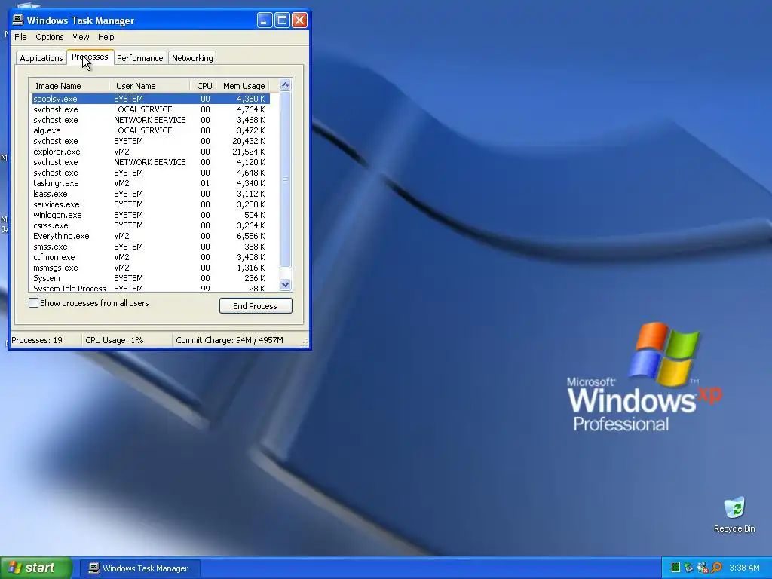Go to the Networking tab
The image size is (772, 579).
click(x=192, y=58)
